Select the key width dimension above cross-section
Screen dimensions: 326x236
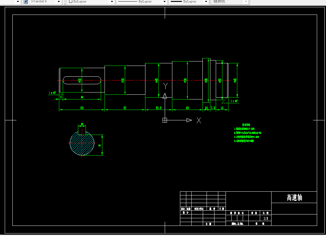82,124
